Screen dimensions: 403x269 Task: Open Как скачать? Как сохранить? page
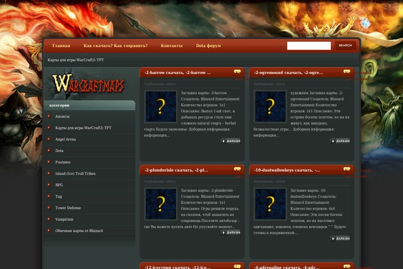116,46
